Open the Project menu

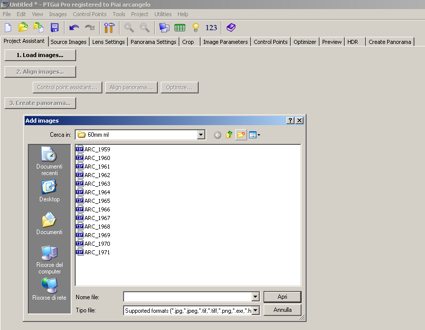tap(140, 14)
